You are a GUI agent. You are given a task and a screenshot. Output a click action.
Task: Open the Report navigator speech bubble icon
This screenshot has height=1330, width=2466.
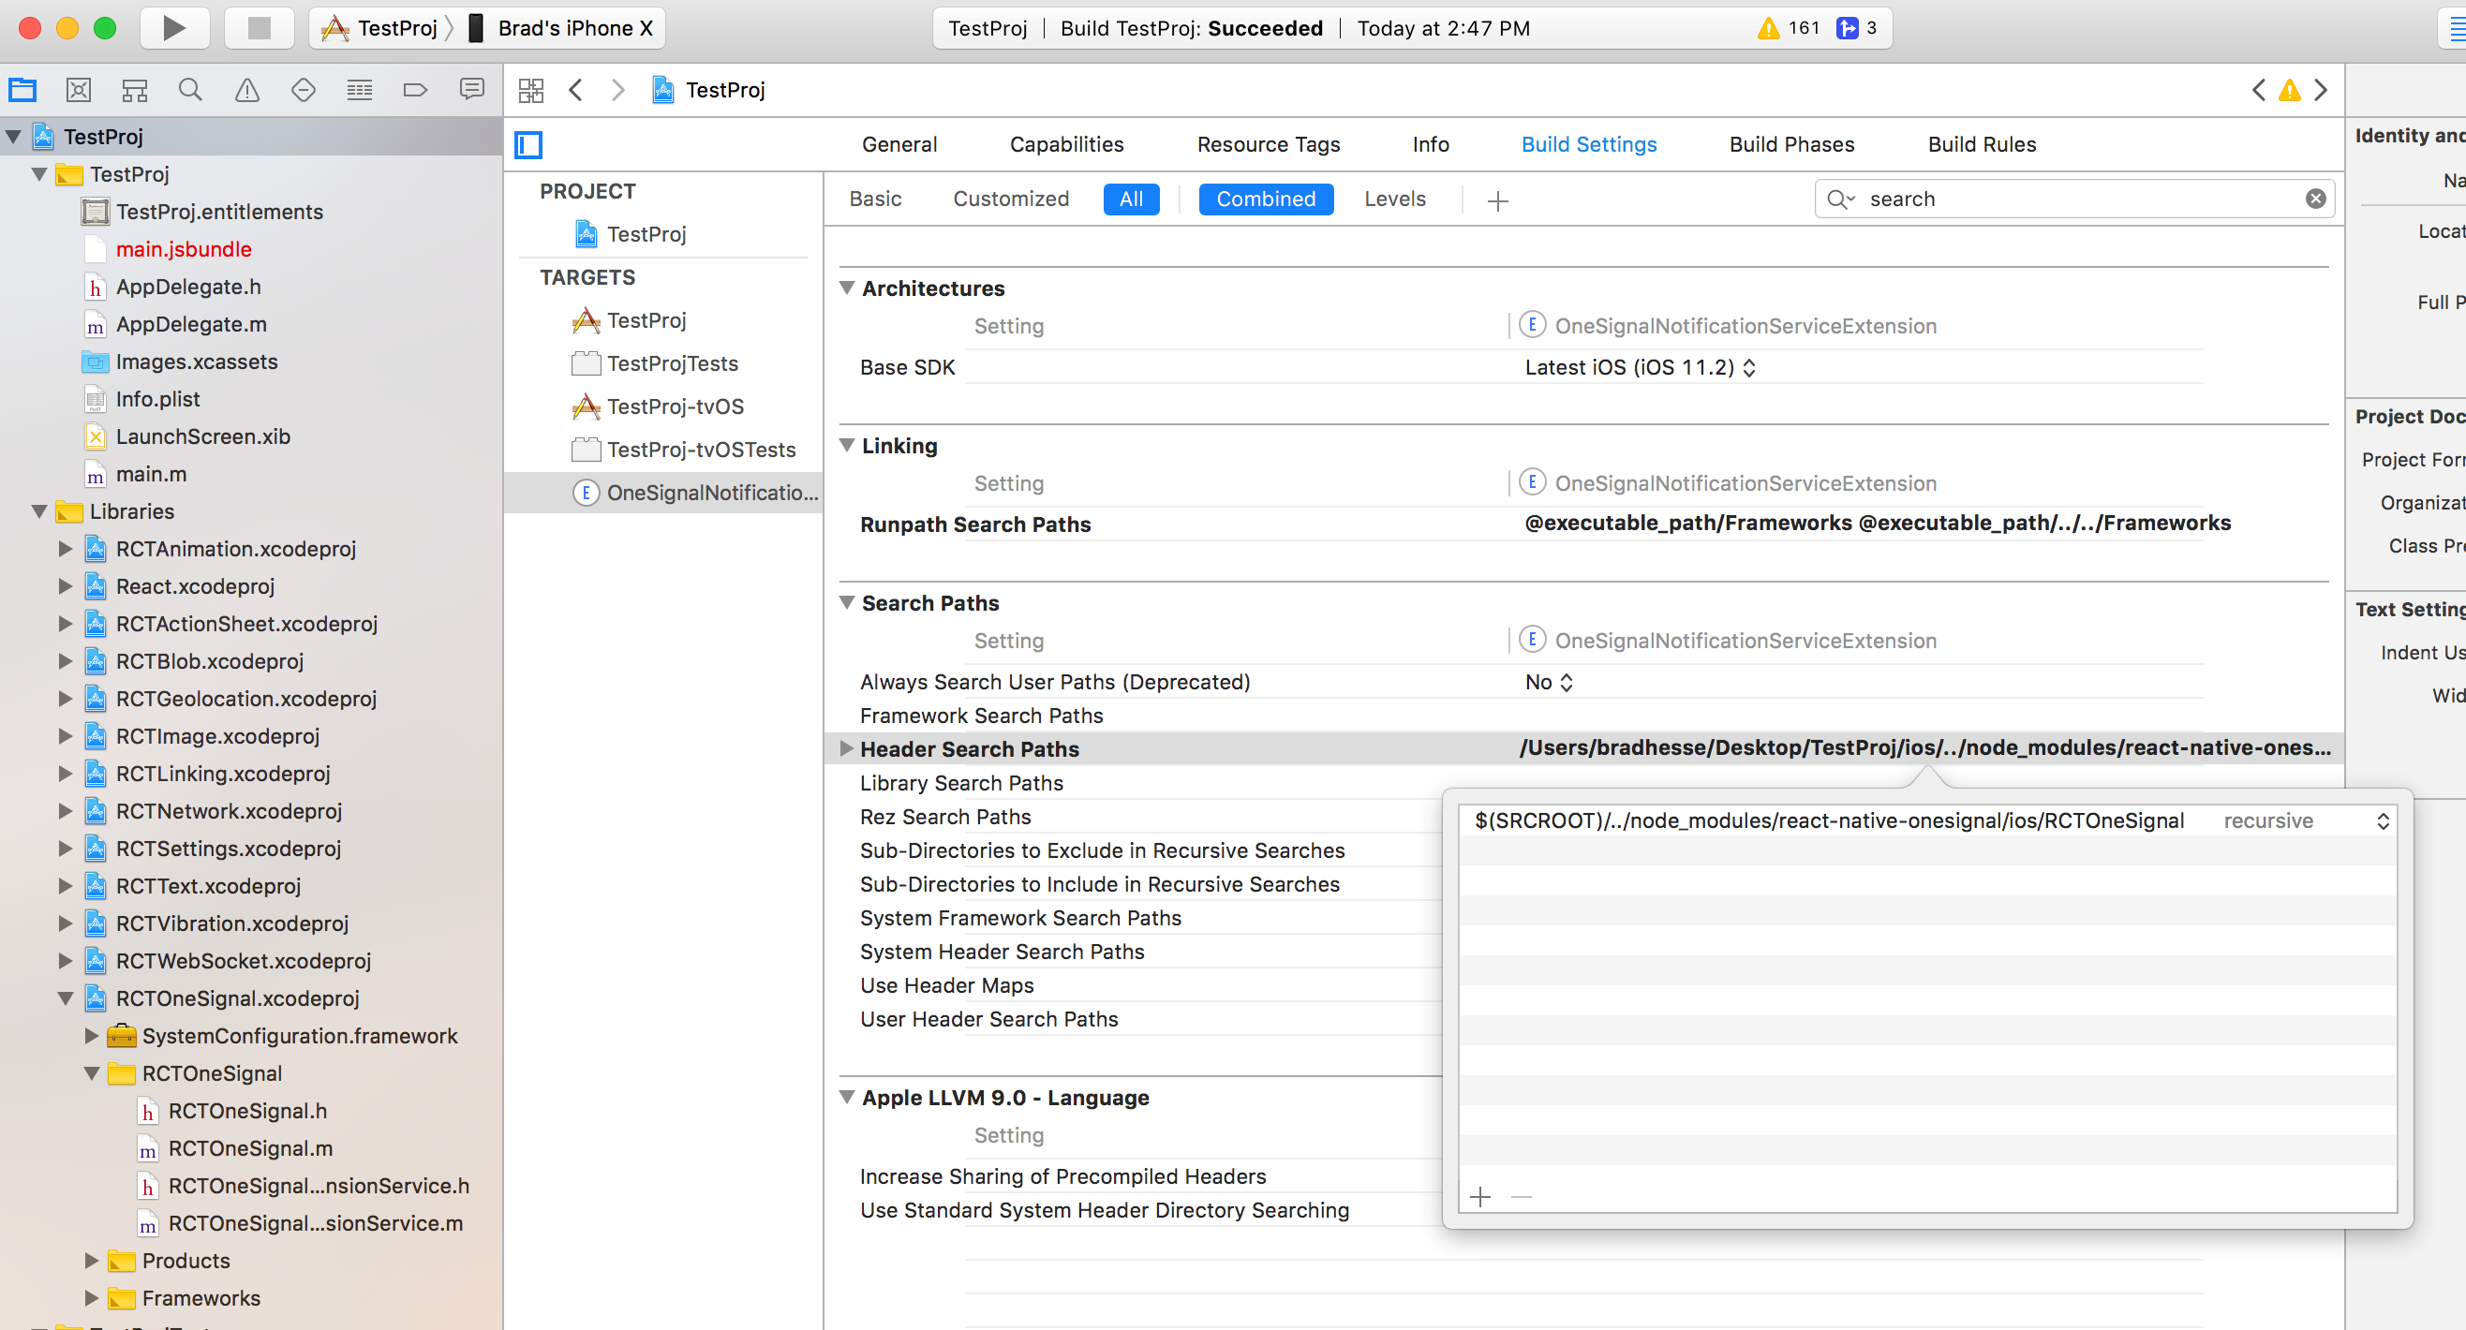pos(471,90)
